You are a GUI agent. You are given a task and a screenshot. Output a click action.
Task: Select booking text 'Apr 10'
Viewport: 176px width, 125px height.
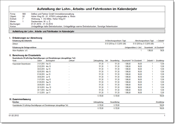click(48, 69)
